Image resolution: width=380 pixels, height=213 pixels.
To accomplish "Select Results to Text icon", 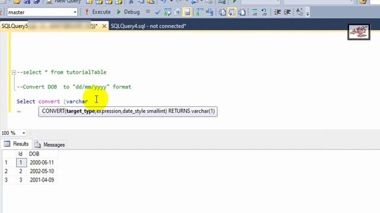I will (222, 12).
